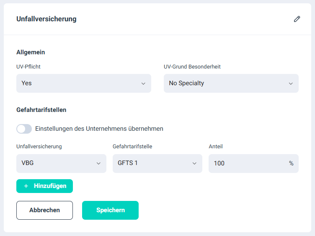315x236 pixels.
Task: Expand the UV-Grund Besonderheit dropdown
Action: point(226,84)
